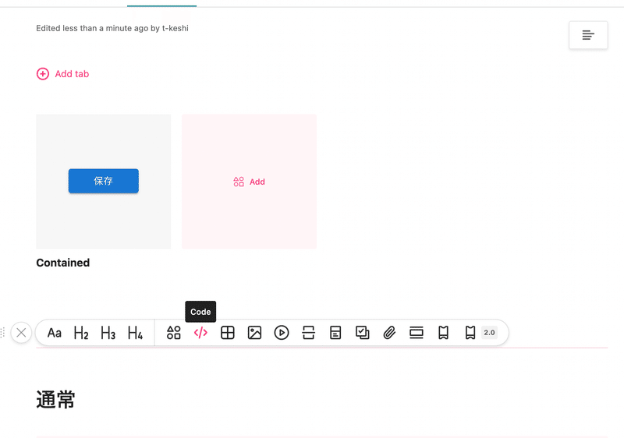Insert a table grid block
The image size is (624, 438).
point(228,333)
